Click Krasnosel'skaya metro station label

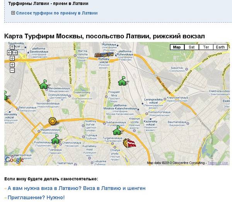pos(177,99)
